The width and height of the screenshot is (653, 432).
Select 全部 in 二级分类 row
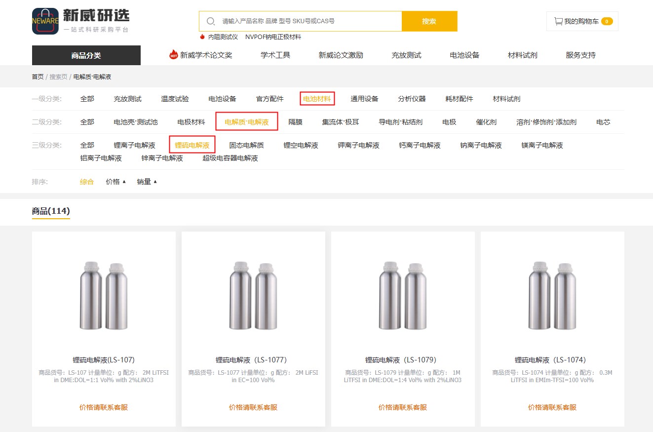pos(87,122)
